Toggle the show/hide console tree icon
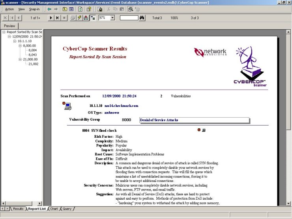This screenshot has height=219, width=292. 71,9
